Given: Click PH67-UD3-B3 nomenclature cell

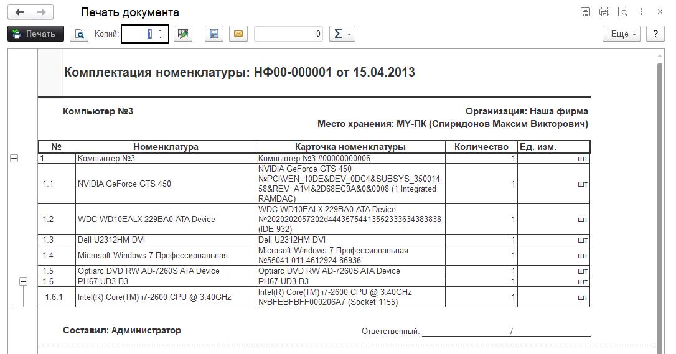Looking at the screenshot, I should (x=166, y=282).
